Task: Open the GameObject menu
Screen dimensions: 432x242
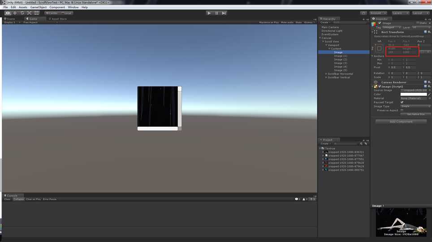Action: [x=38, y=7]
